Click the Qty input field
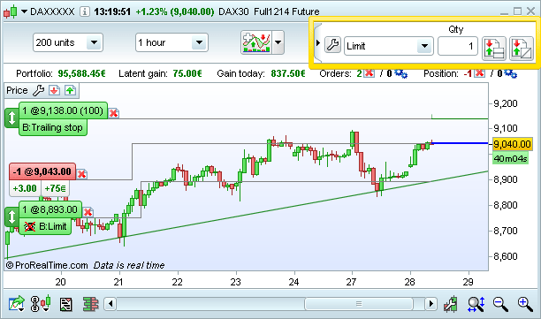The image size is (541, 319). click(x=458, y=46)
